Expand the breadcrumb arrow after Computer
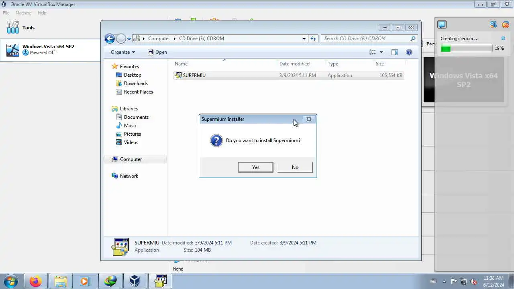The width and height of the screenshot is (514, 289). (175, 39)
